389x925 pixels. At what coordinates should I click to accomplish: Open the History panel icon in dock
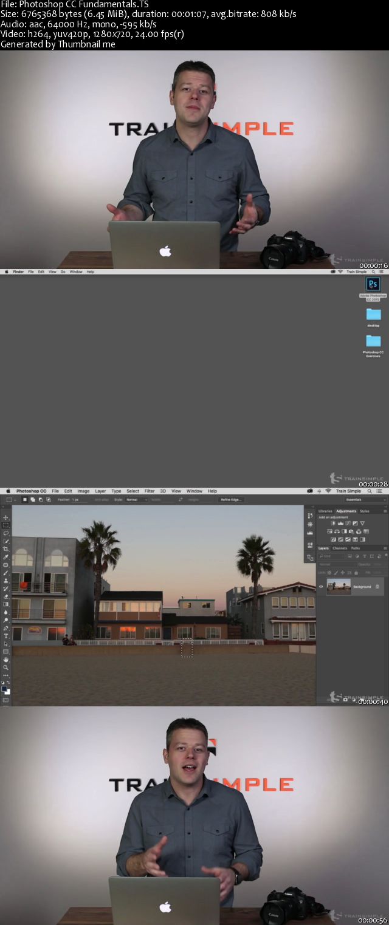tap(310, 516)
